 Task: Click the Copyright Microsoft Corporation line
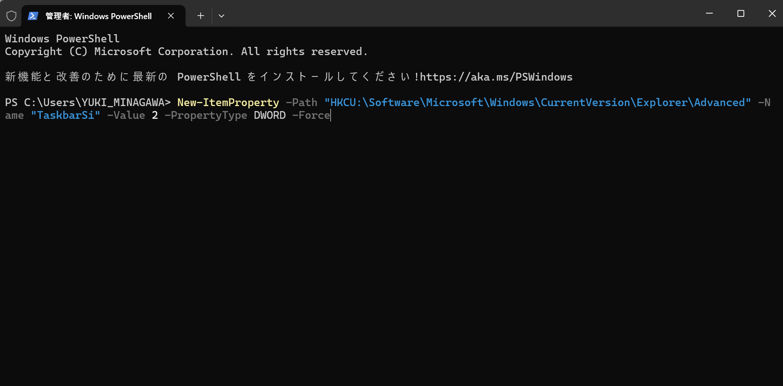[x=186, y=51]
